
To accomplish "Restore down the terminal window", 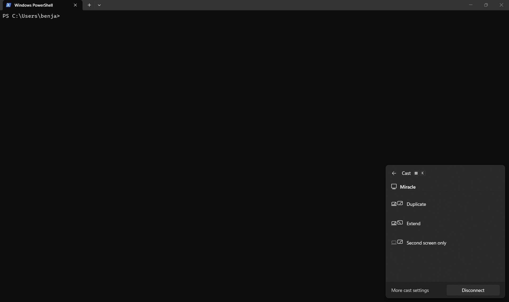I will (x=486, y=5).
